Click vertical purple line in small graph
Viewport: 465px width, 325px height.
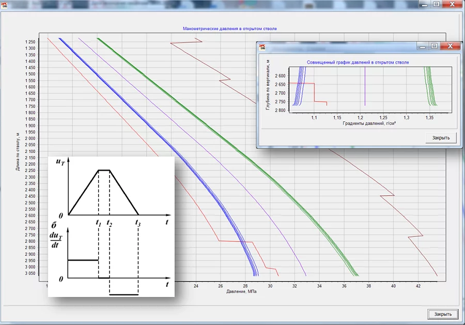pyautogui.click(x=365, y=86)
